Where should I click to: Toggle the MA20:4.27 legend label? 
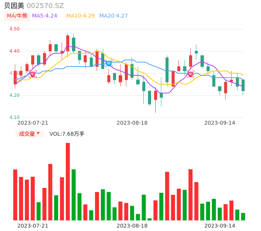point(113,16)
